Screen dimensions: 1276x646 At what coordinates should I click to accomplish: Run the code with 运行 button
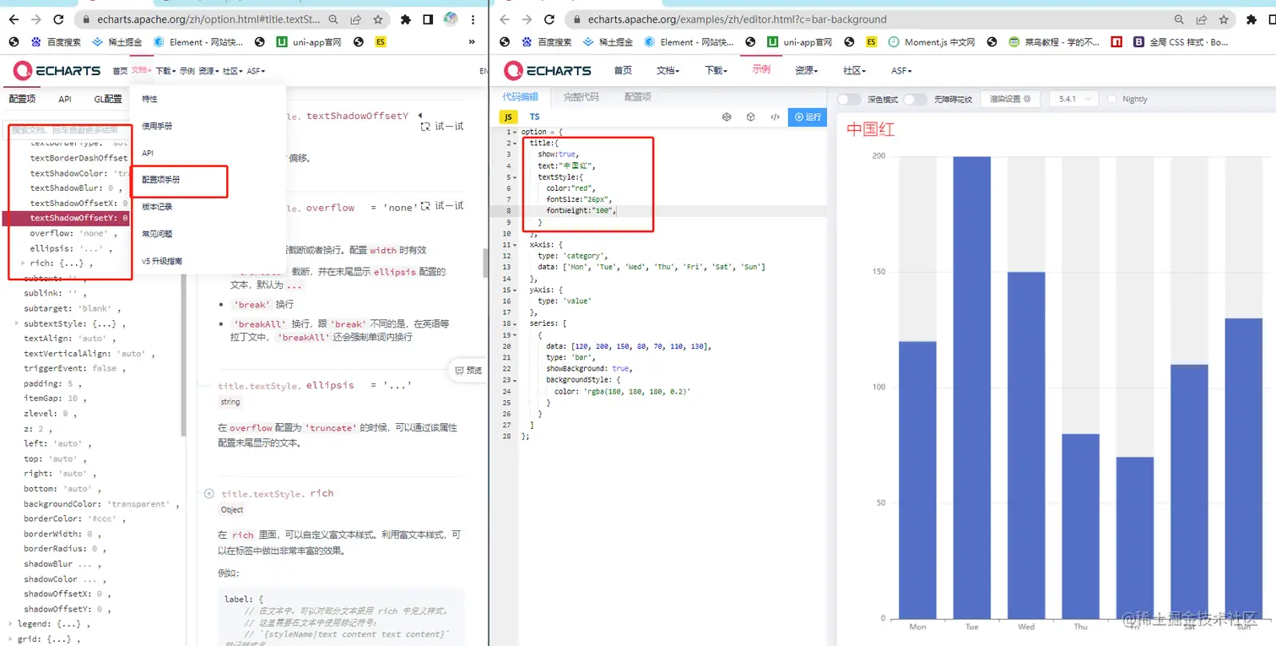(x=808, y=117)
